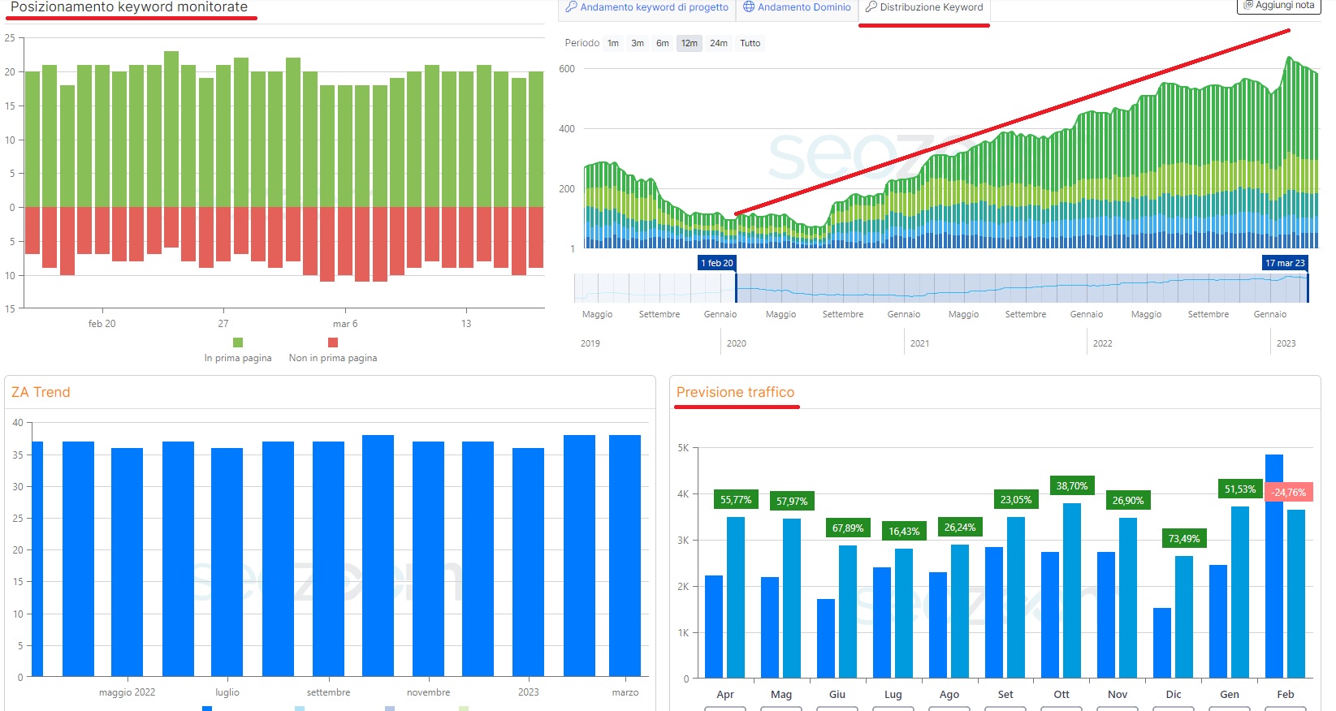The height and width of the screenshot is (711, 1336).
Task: Click the red Non in prima pagina legend square
Action: click(333, 343)
